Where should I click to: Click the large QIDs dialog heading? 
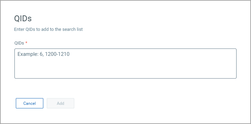tap(23, 18)
